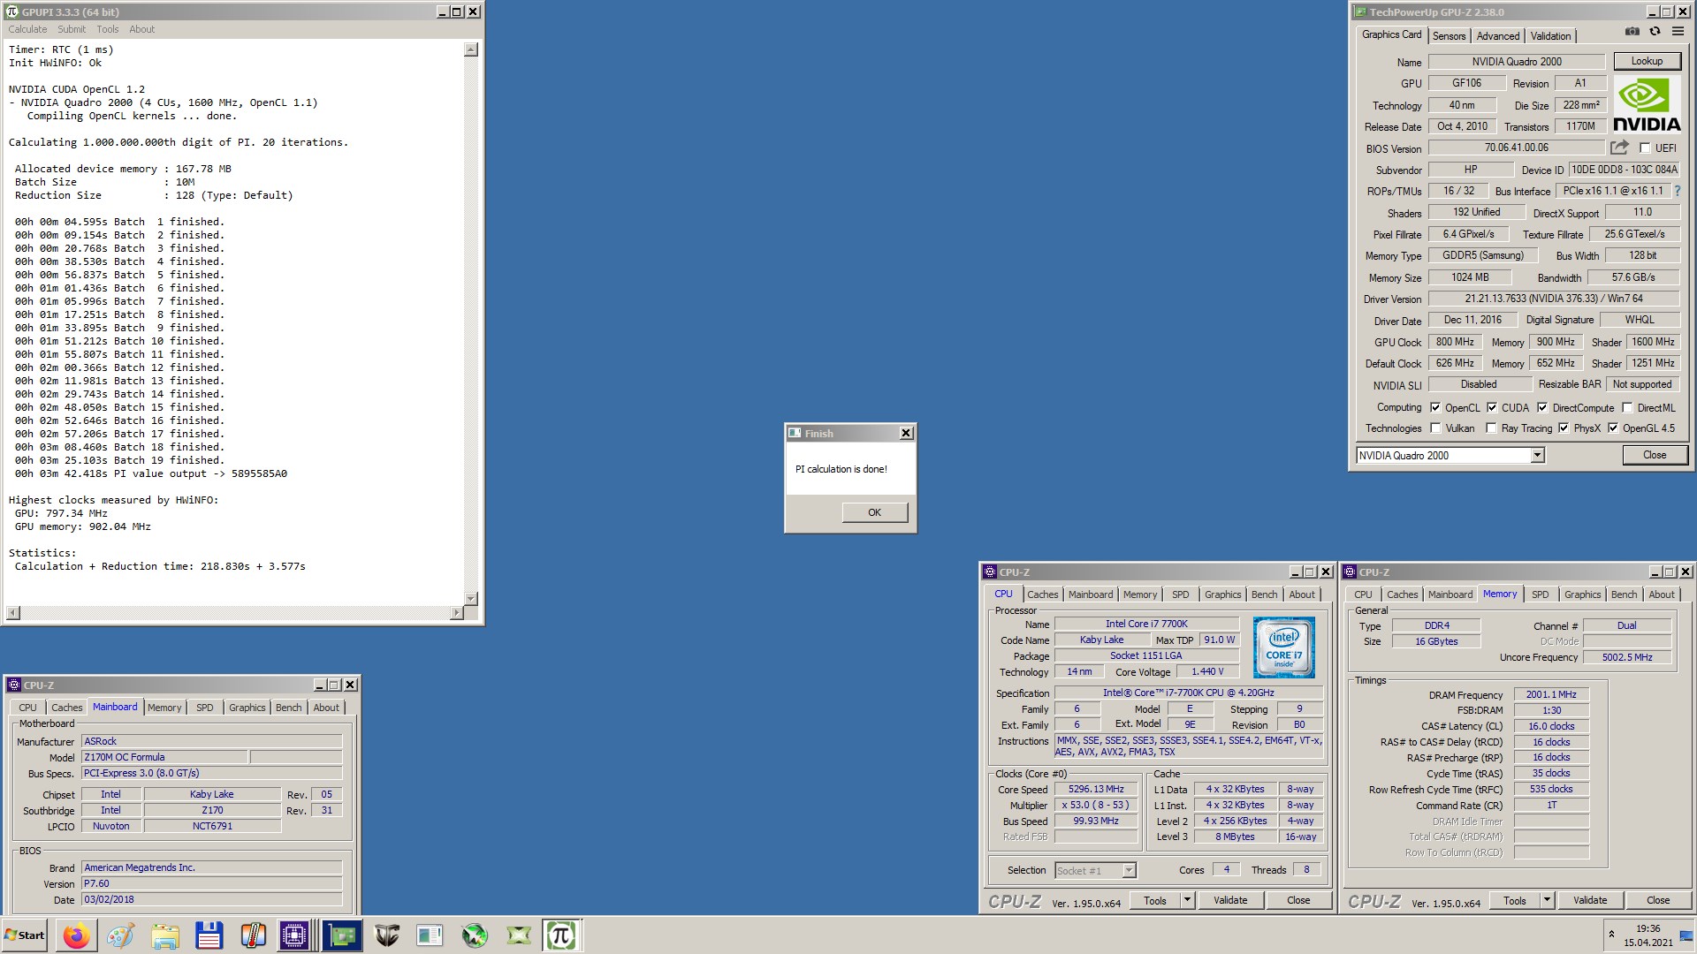
Task: Toggle the CUDA checkbox
Action: point(1492,408)
